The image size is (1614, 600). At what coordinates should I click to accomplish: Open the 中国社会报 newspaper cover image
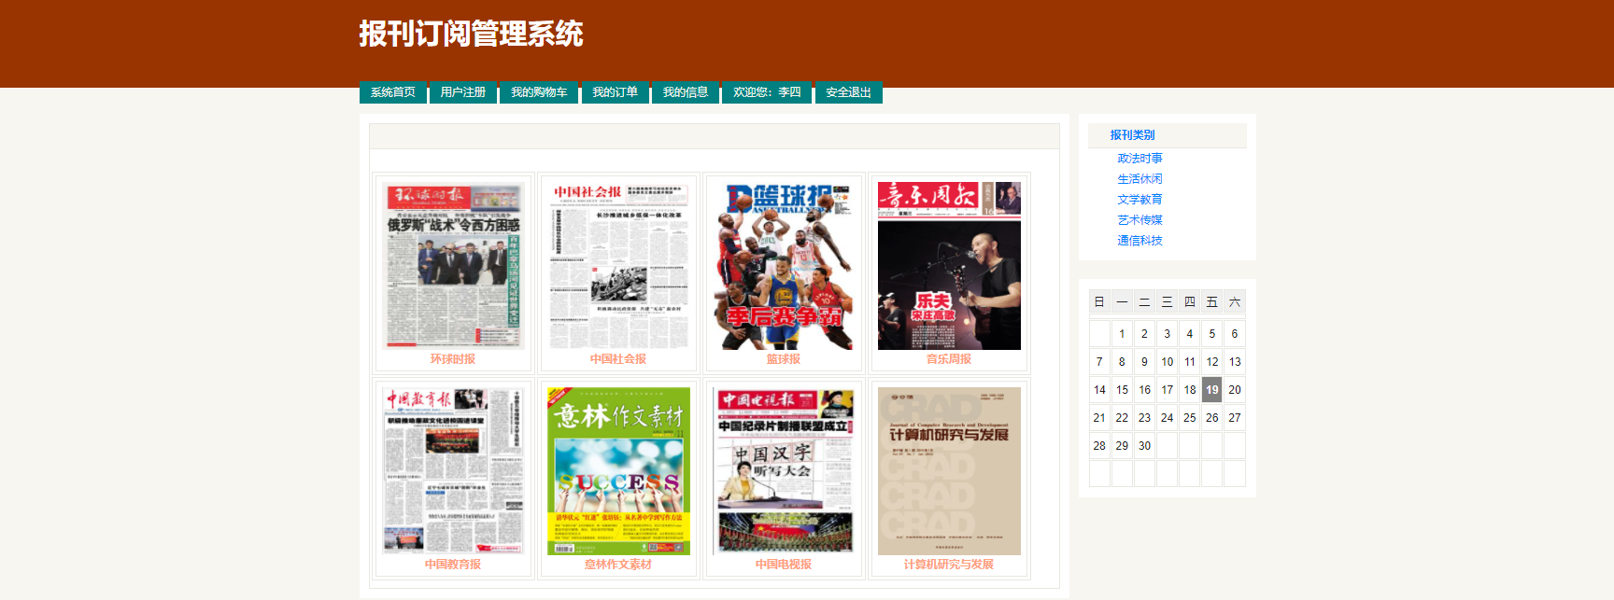pyautogui.click(x=618, y=265)
